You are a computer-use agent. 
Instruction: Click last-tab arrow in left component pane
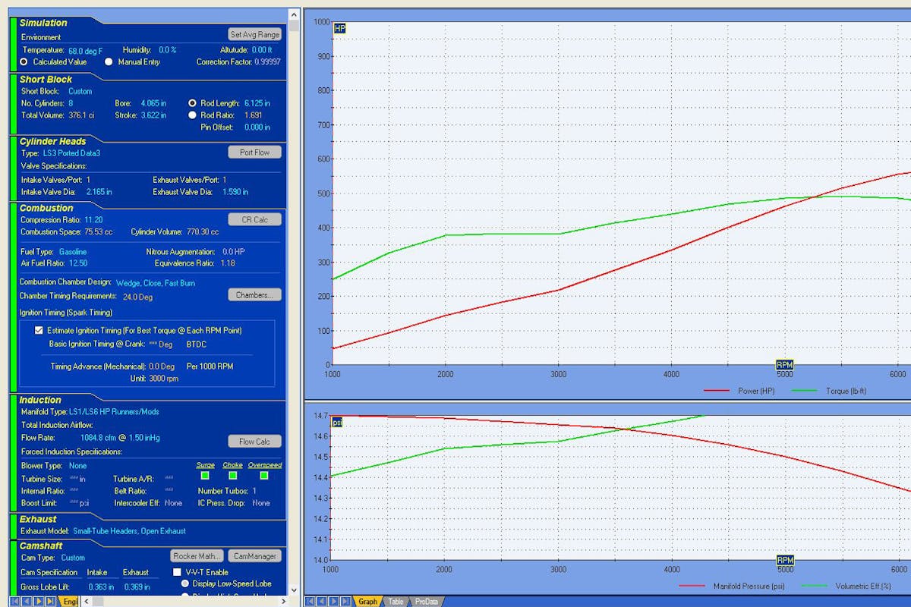coord(51,601)
